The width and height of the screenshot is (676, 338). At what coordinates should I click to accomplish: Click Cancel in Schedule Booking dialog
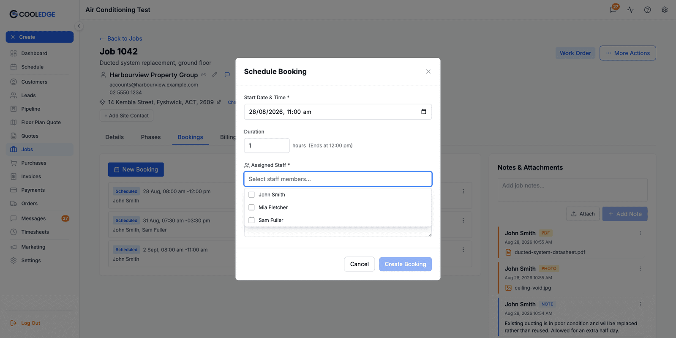[x=359, y=264]
